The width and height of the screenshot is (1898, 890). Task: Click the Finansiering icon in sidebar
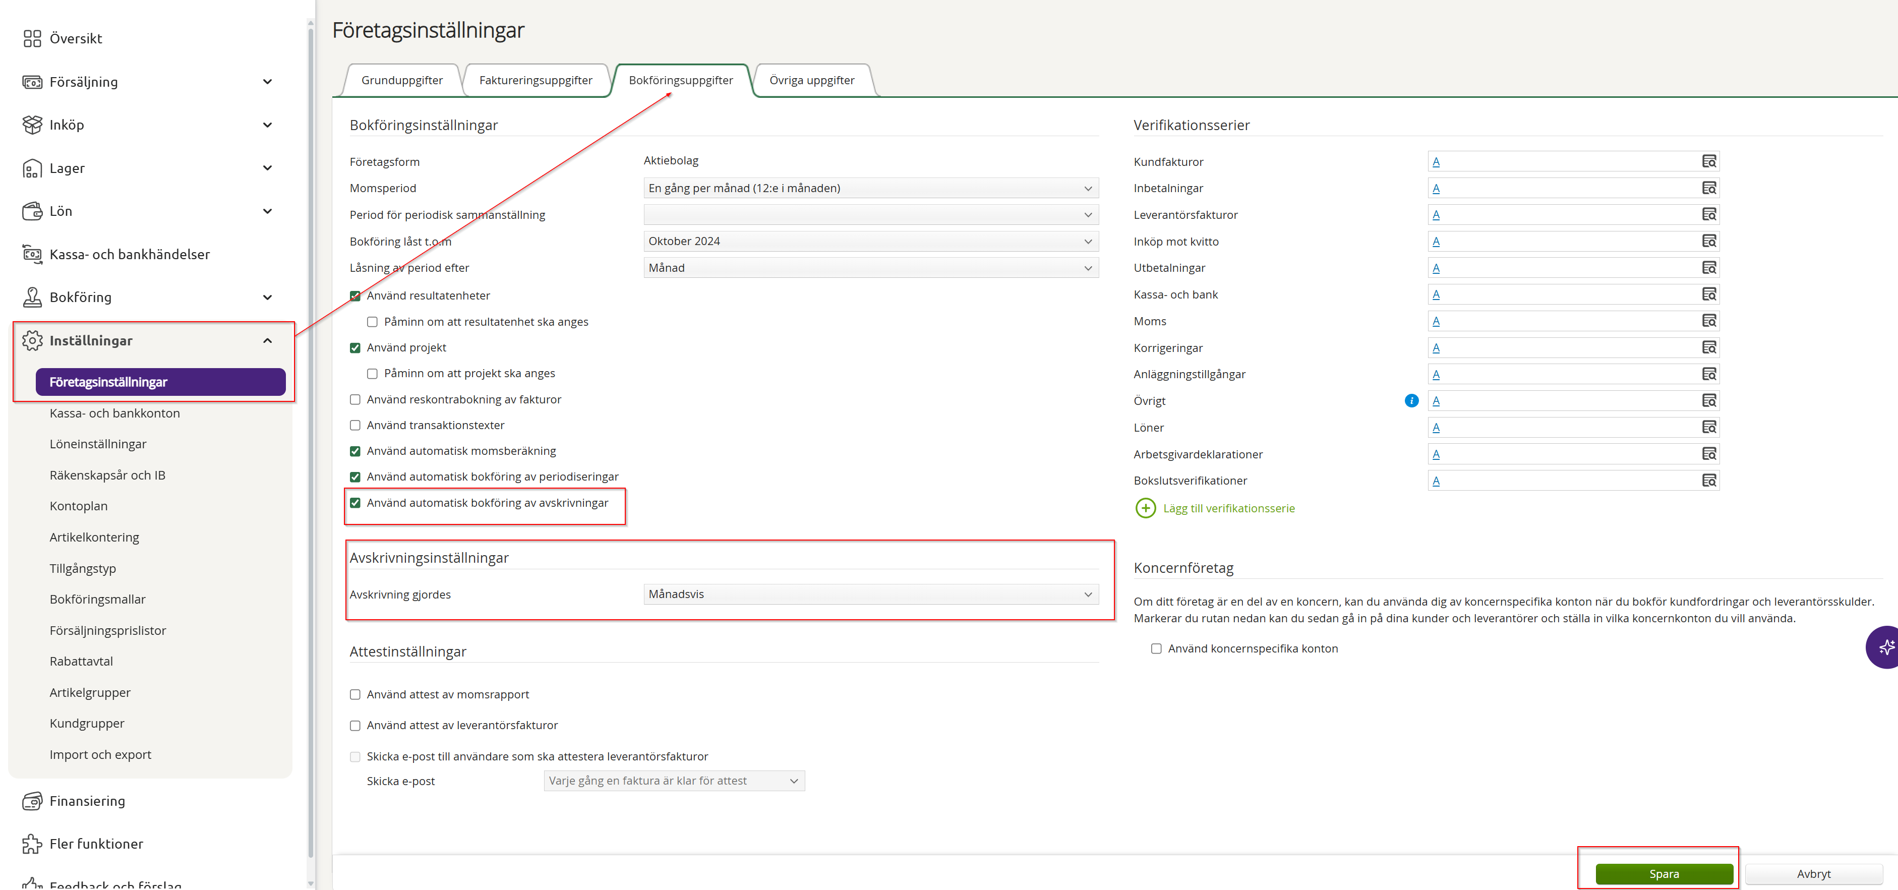(32, 801)
